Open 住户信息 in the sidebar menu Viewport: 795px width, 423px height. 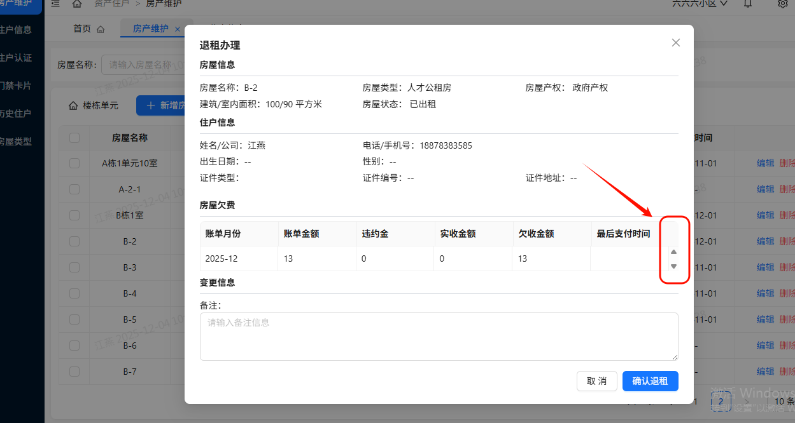click(17, 28)
